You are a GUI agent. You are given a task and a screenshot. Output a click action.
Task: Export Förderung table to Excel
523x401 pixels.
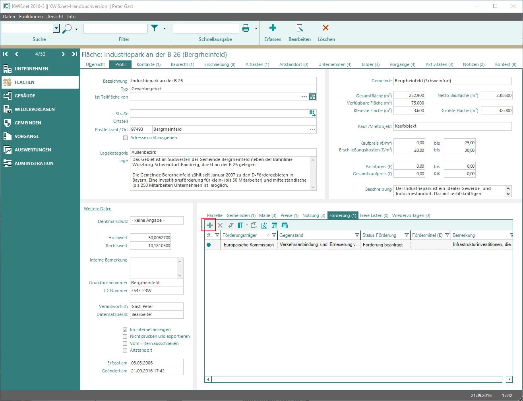click(264, 225)
